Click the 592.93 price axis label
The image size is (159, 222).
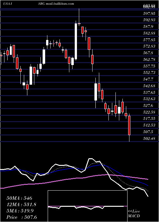tap(149, 20)
